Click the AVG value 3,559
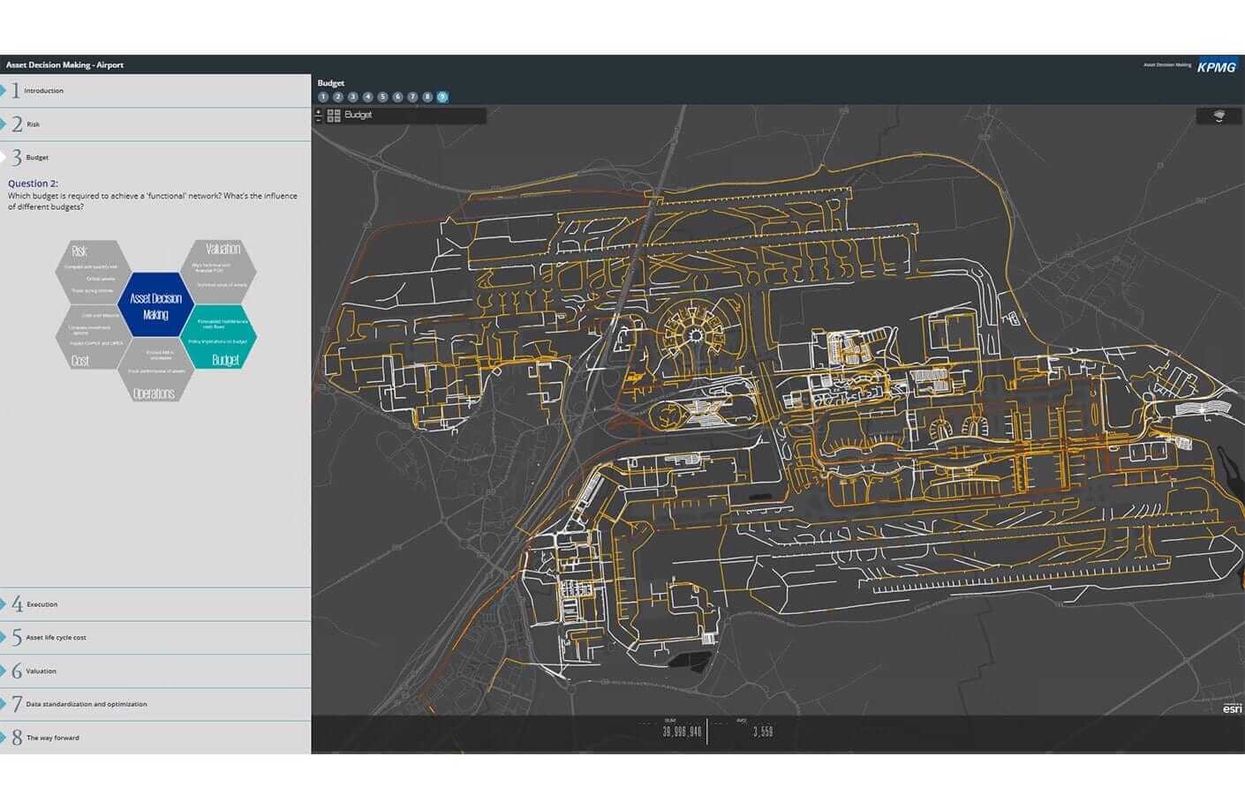Viewport: 1245px width, 809px height. (x=763, y=731)
